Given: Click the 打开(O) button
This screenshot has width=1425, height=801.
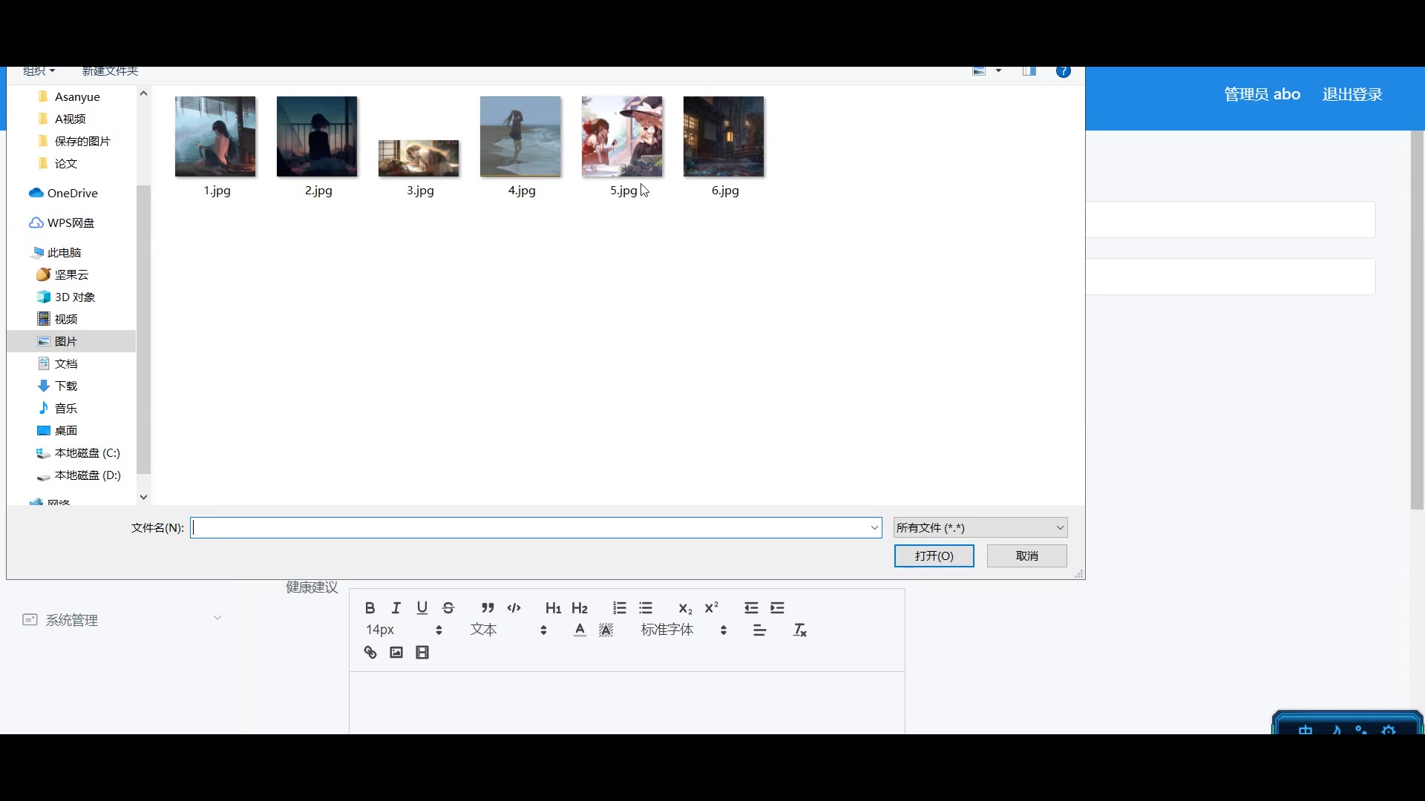Looking at the screenshot, I should tap(934, 556).
